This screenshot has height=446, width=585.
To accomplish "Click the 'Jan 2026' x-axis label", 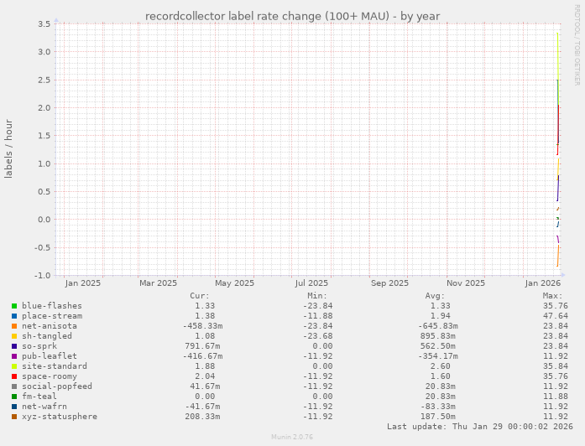I will pos(543,283).
